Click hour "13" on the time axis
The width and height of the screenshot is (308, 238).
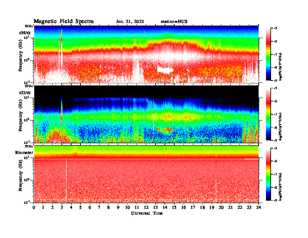click(156, 207)
